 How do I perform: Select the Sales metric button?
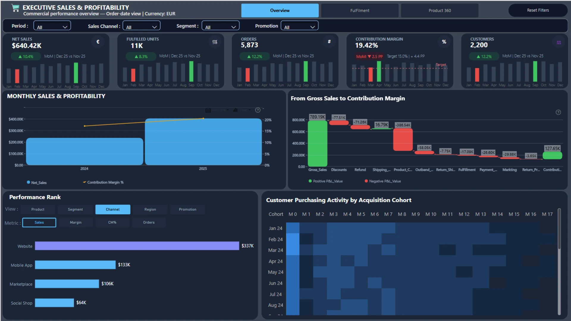(39, 223)
